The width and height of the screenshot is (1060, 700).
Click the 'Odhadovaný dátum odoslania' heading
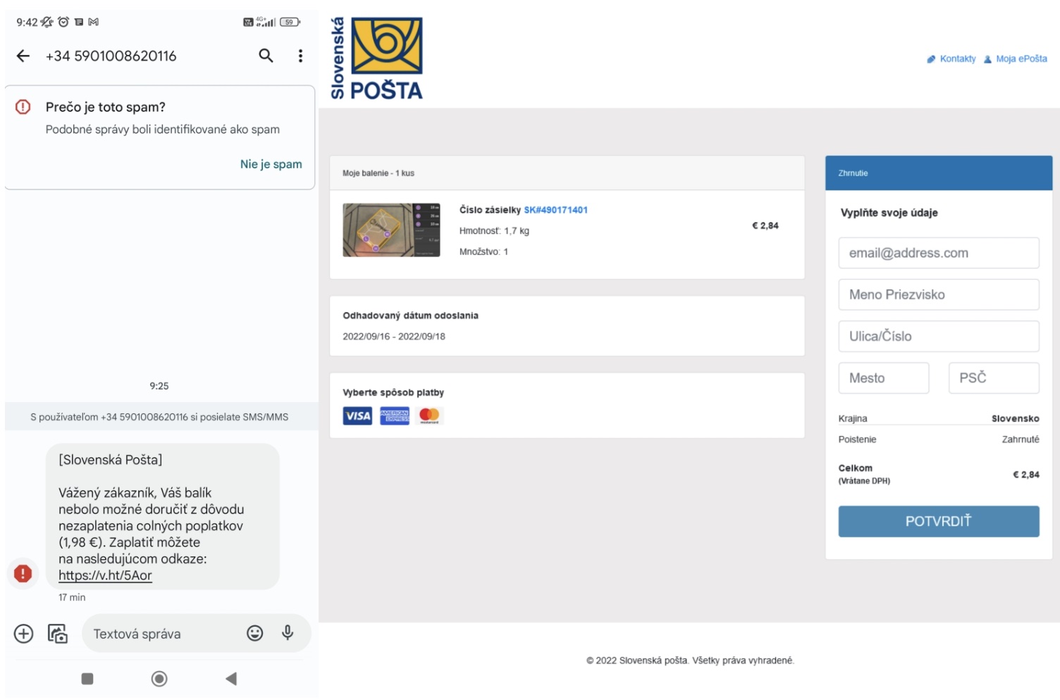(410, 315)
